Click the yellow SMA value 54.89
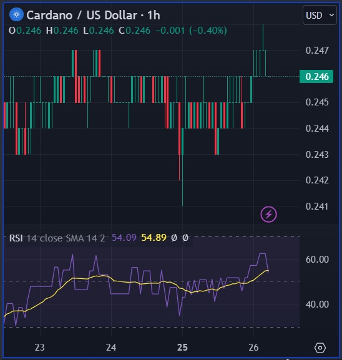 154,238
